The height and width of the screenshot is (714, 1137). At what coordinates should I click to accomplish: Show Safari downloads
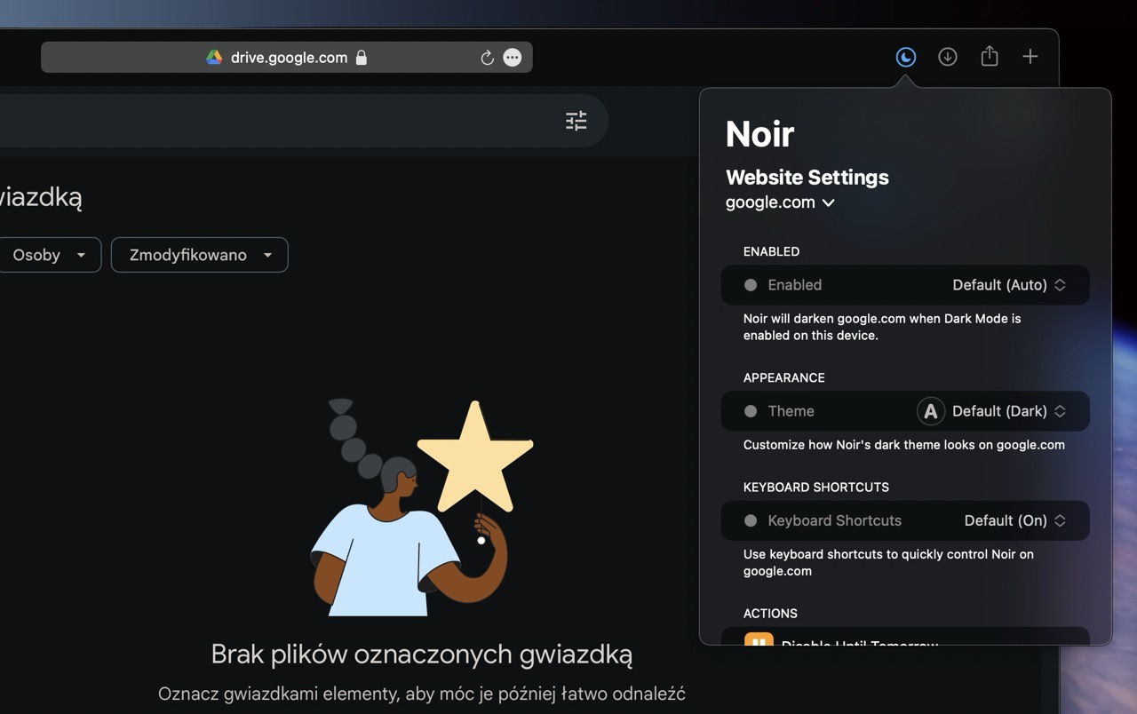[948, 57]
